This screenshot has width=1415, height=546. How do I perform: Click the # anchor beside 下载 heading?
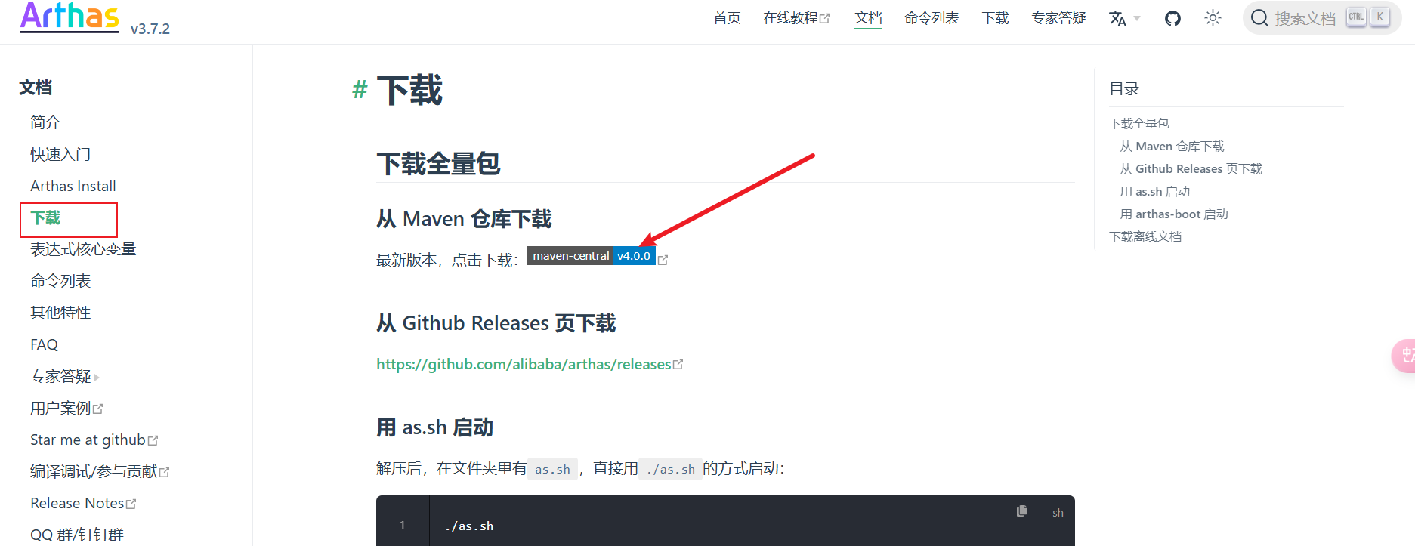360,90
